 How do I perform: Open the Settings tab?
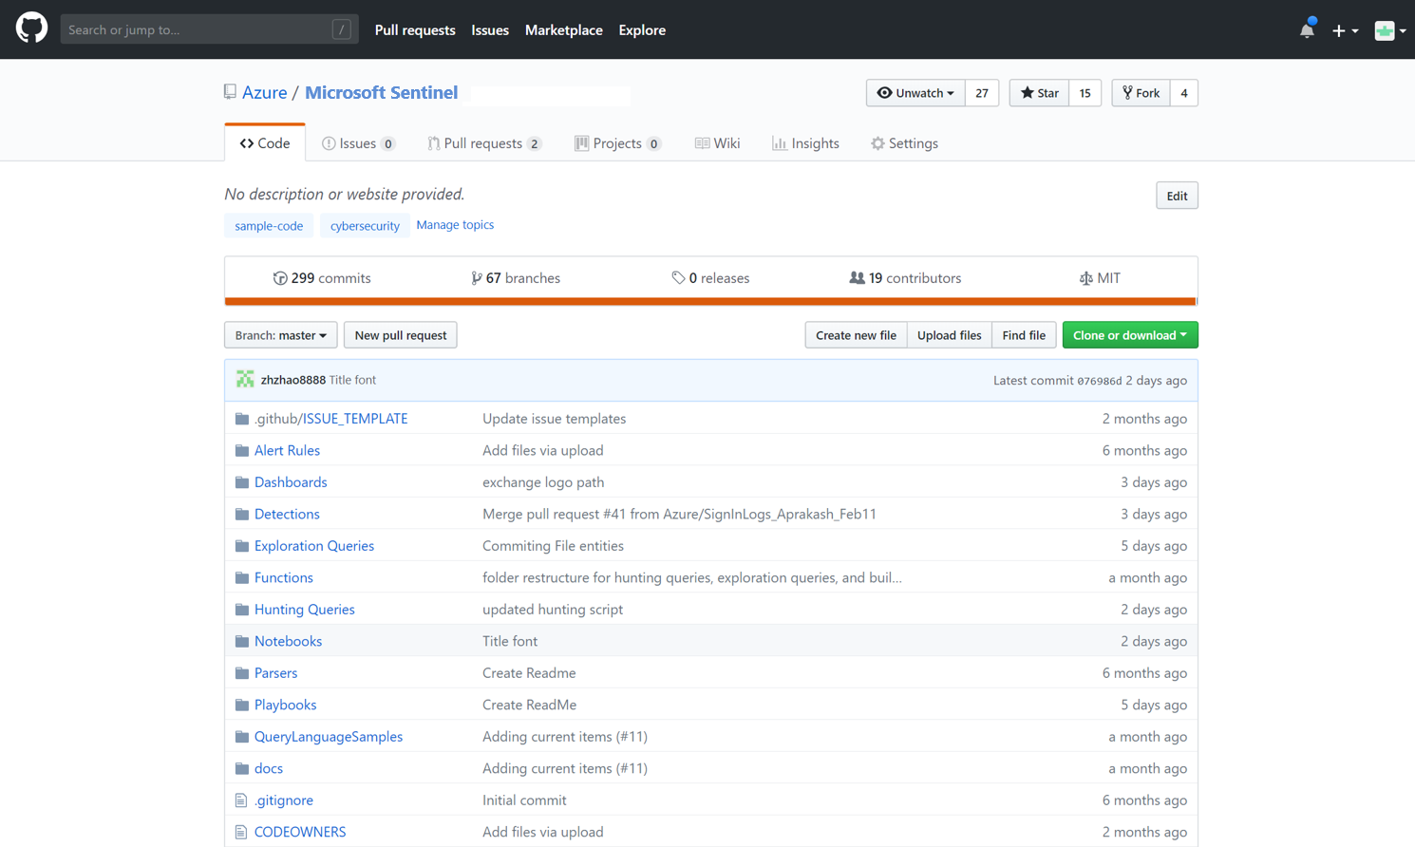904,143
